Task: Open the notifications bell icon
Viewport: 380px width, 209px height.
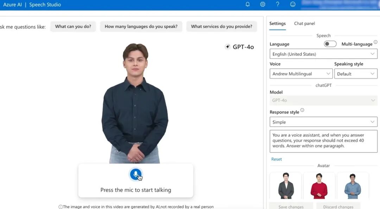Action: pos(247,4)
